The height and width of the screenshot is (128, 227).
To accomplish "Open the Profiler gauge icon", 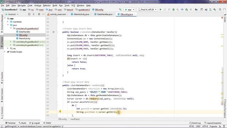I will coord(182,10).
